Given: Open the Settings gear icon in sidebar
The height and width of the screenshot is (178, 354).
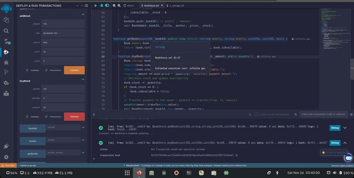Looking at the screenshot, I should point(6,157).
